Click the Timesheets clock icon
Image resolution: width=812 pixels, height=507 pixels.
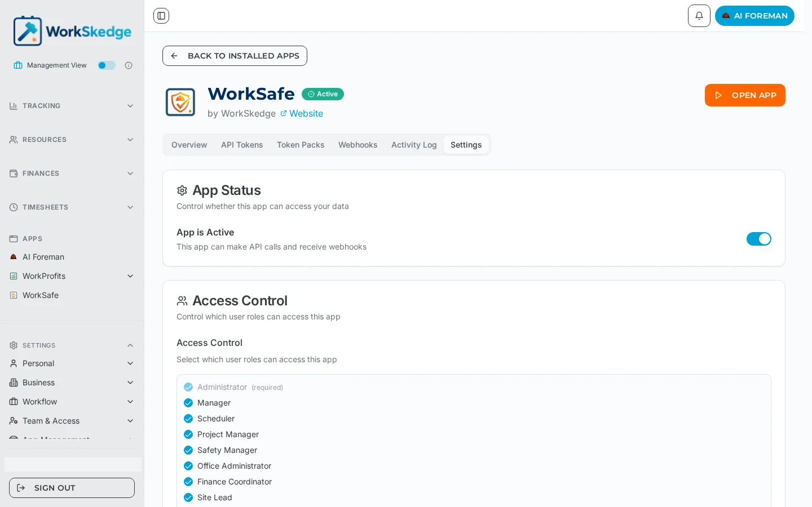click(x=14, y=207)
